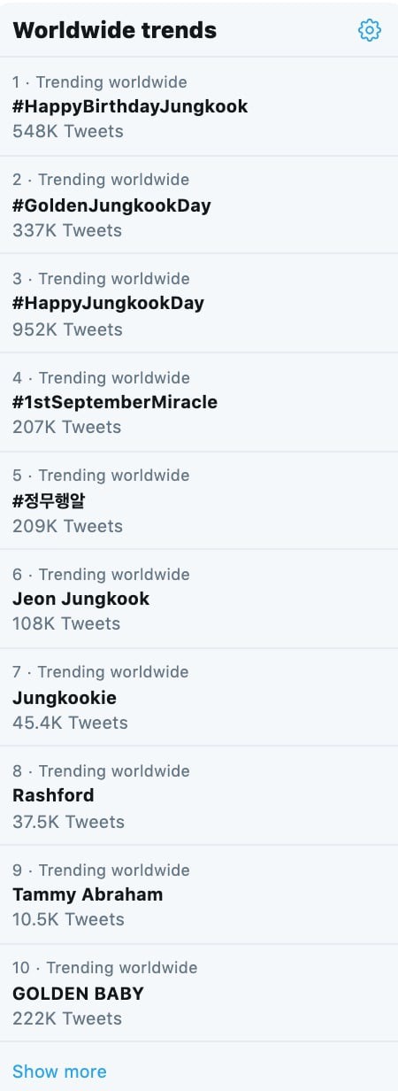Open the #HappyBirthdayJungkook trend

pyautogui.click(x=199, y=106)
